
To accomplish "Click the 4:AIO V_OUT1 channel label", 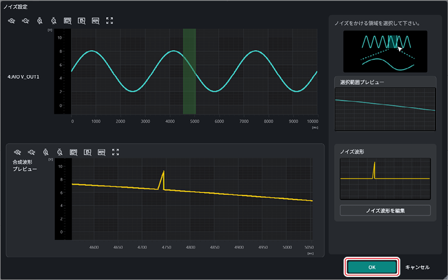I will (x=23, y=77).
